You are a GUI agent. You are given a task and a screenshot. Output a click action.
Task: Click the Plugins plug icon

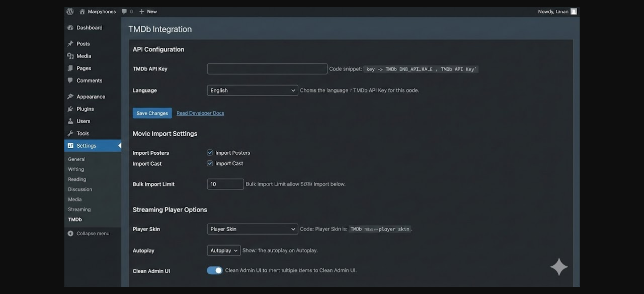click(70, 109)
